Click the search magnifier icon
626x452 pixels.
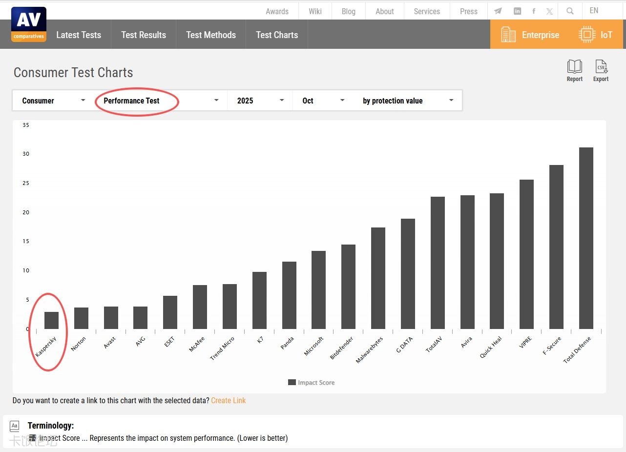pos(570,11)
